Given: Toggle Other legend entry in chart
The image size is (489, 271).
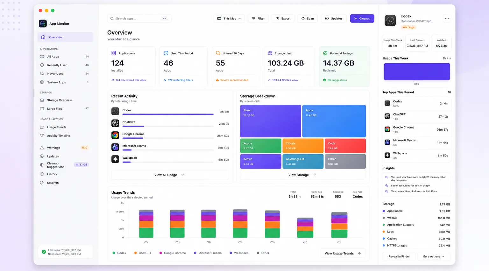Looking at the screenshot, I should [x=263, y=253].
